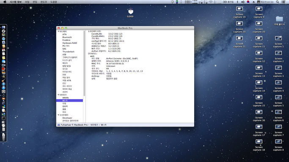This screenshot has height=162, width=289.
Task: Click the AirPort Extreme card type value
Action: click(x=122, y=59)
